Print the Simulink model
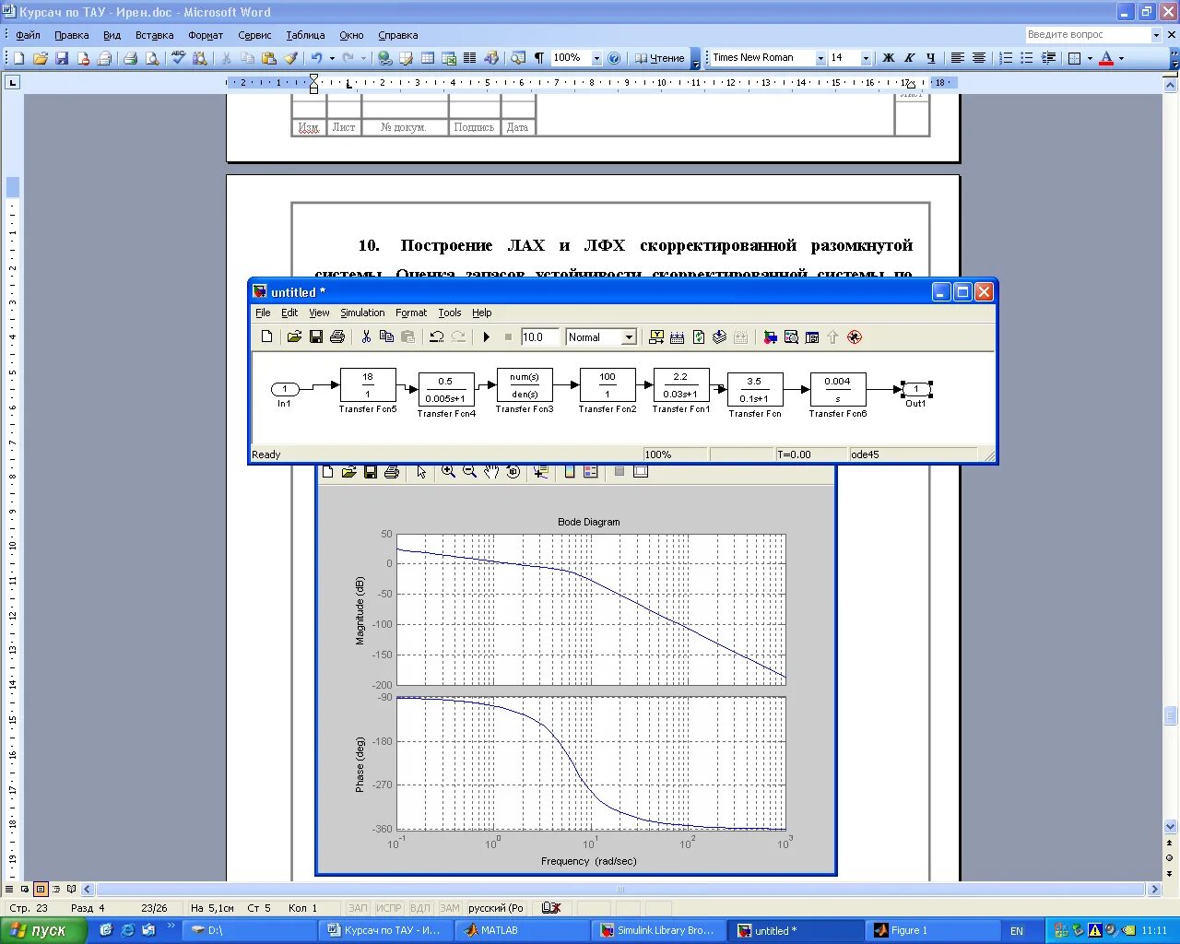This screenshot has height=944, width=1180. 337,337
